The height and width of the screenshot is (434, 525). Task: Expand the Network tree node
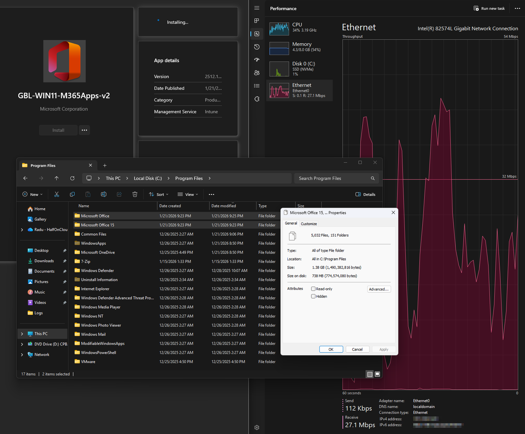22,355
